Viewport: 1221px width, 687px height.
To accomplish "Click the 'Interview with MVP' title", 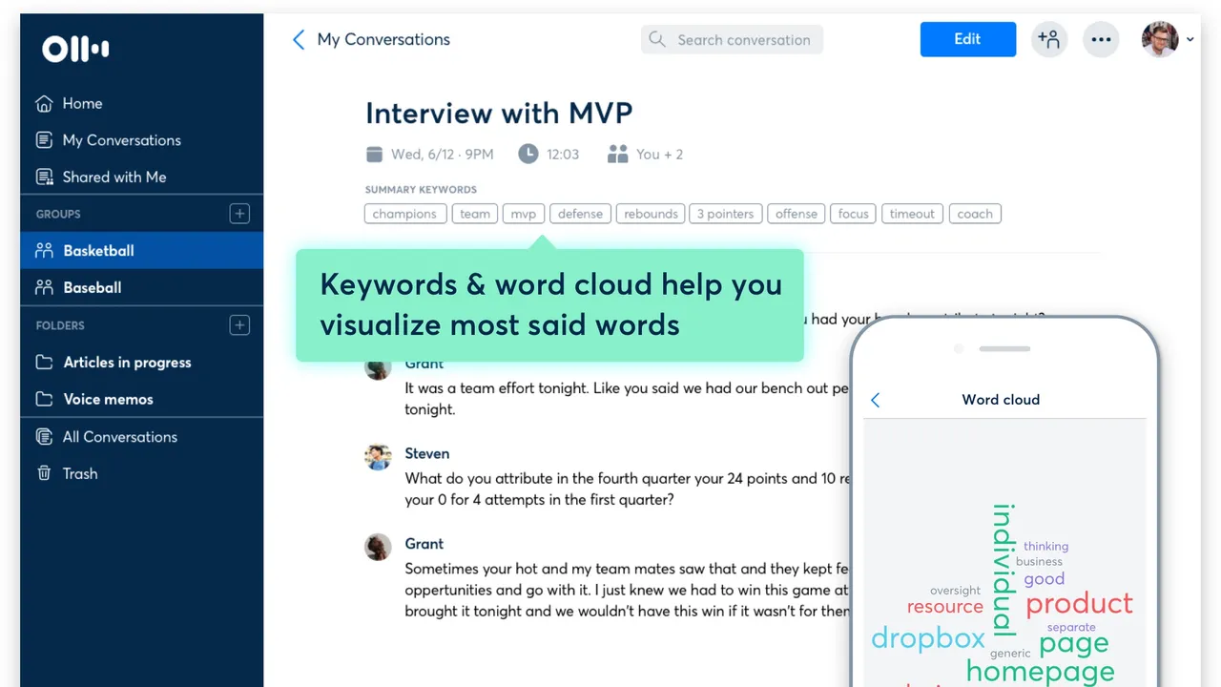I will point(499,114).
